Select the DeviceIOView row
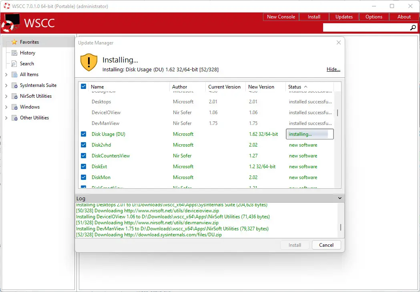The image size is (420, 292). click(206, 113)
